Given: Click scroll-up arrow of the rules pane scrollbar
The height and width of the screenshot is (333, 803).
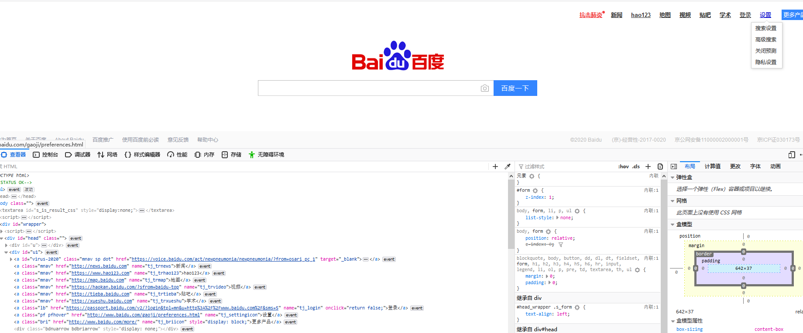Looking at the screenshot, I should [664, 176].
